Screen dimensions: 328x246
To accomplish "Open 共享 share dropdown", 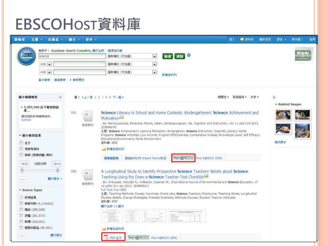I will [x=255, y=97].
